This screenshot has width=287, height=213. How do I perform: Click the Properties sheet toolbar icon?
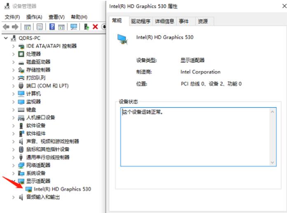[x=40, y=27]
